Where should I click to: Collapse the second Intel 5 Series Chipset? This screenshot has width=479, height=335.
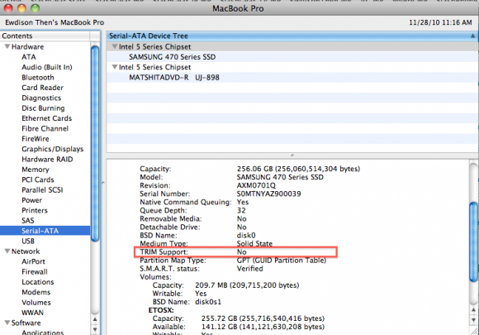click(x=115, y=67)
